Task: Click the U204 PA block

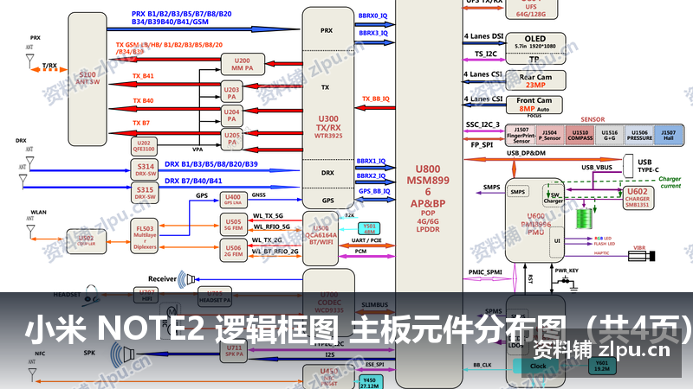Action: coord(231,116)
